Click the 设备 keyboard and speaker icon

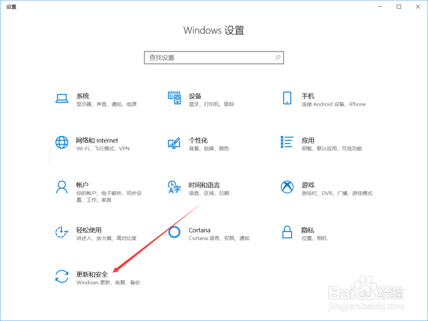point(174,98)
